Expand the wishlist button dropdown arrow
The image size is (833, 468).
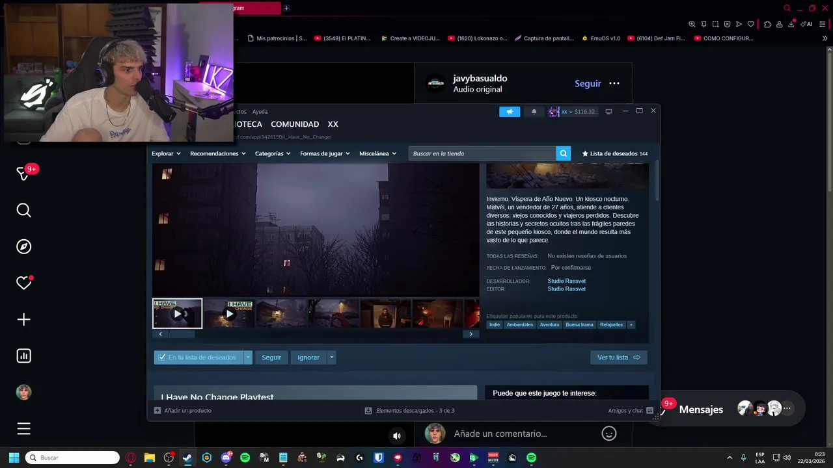pos(247,357)
